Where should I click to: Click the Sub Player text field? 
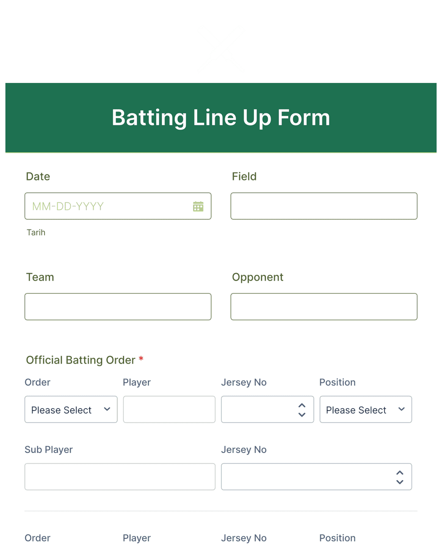pos(120,477)
